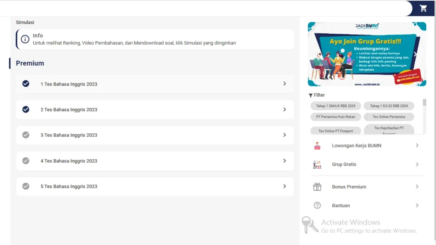Open Bantuan help menu item

click(367, 205)
